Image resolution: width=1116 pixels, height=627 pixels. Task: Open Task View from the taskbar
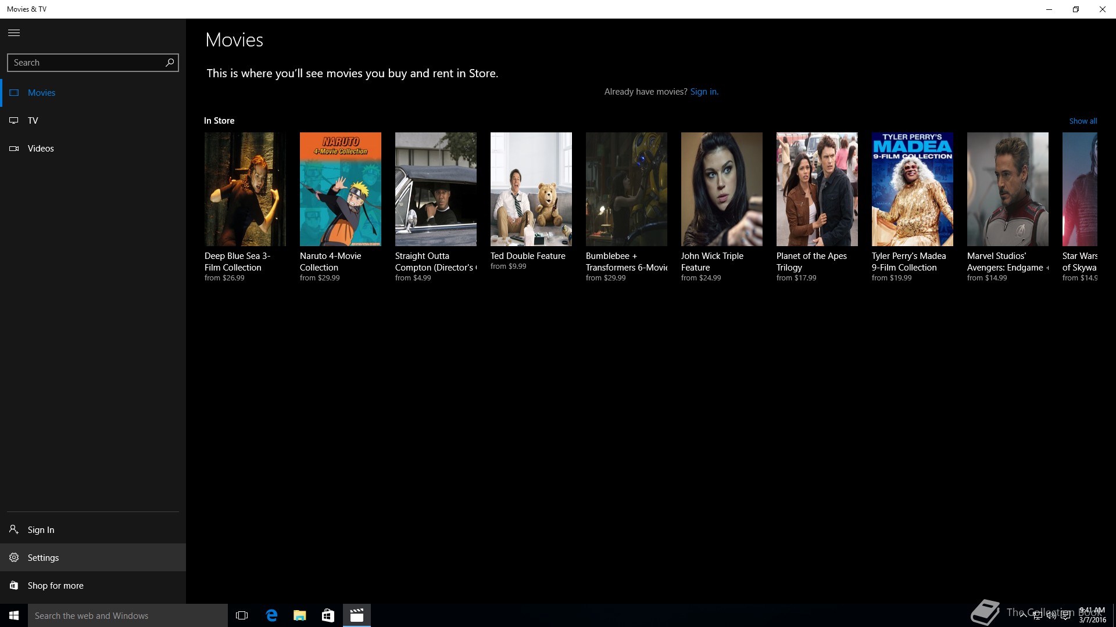242,615
